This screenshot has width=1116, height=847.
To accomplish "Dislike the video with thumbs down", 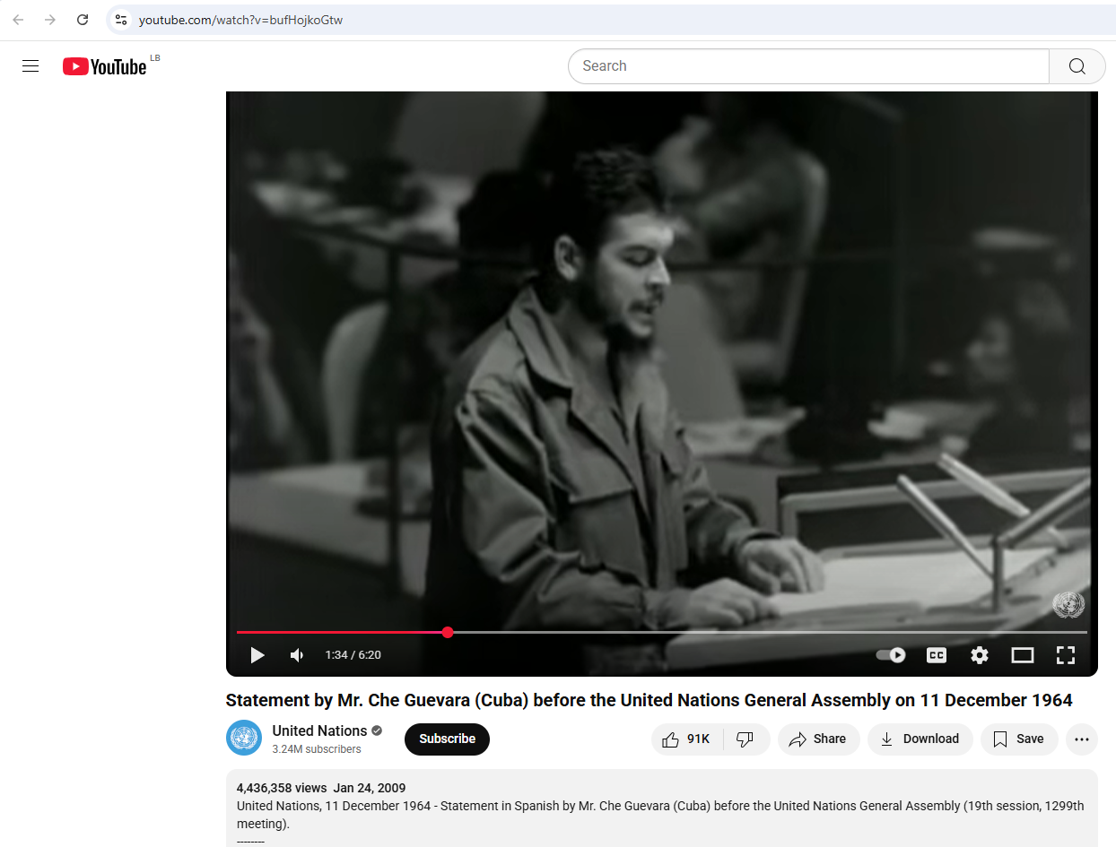I will pos(745,739).
